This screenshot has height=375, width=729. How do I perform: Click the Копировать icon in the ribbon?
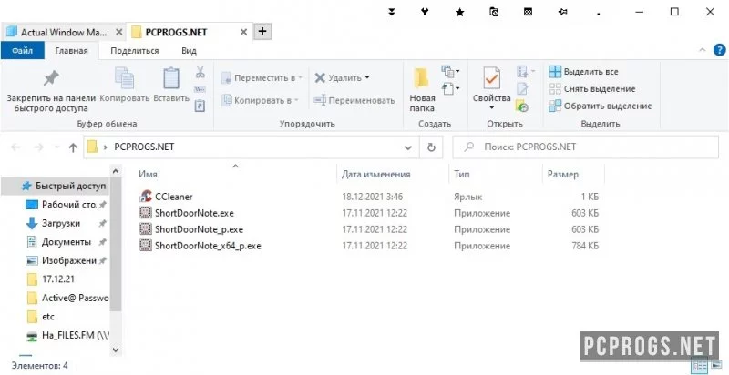click(125, 78)
